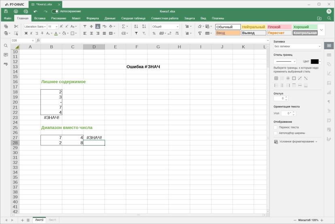Click the cut scissors icon
Screen dimensions: 335x224
(16, 26)
